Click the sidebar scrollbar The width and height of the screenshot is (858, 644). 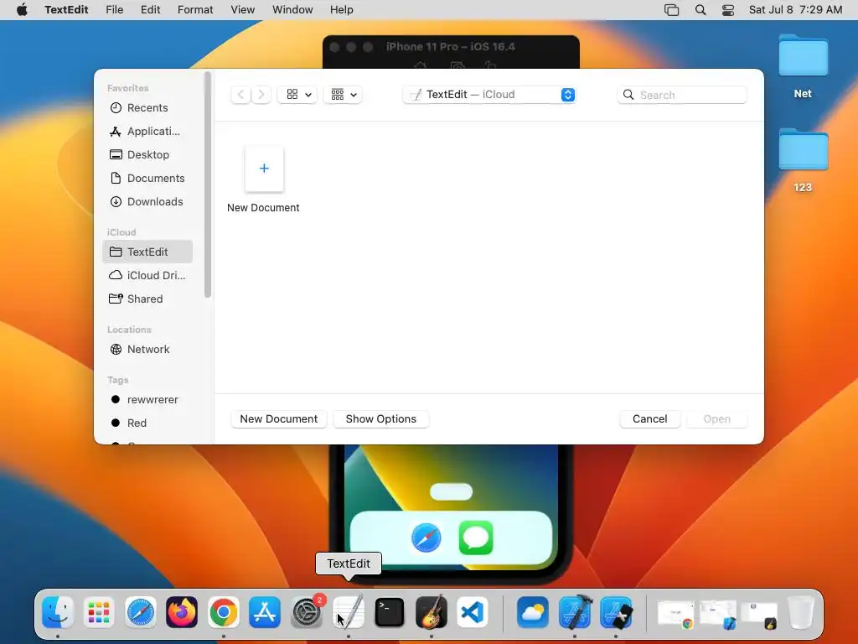[x=208, y=185]
